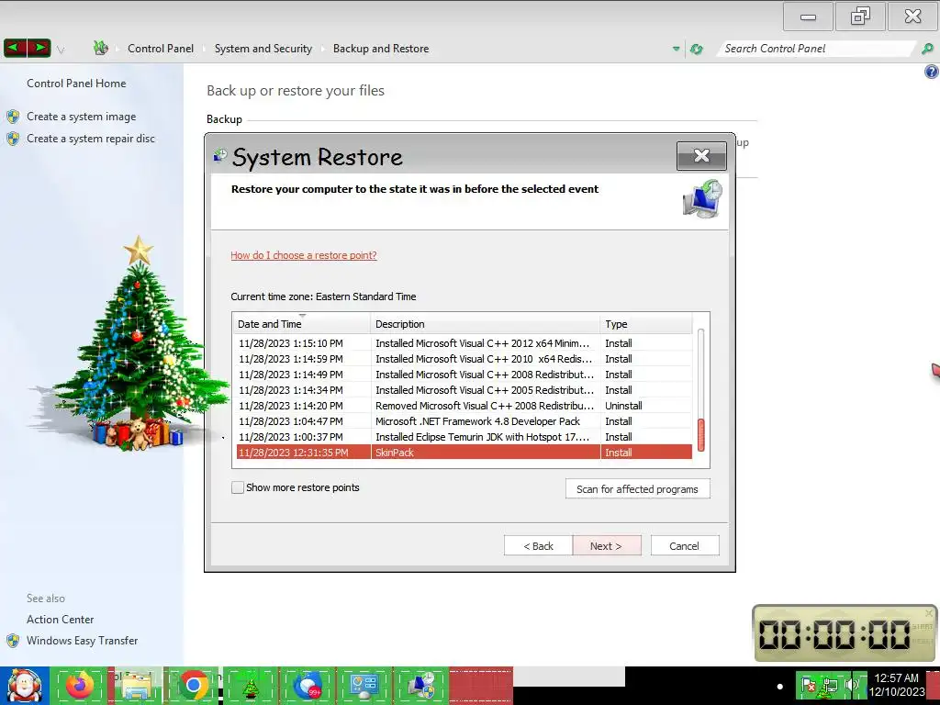
Task: Sort by the Description column header
Action: tap(485, 324)
